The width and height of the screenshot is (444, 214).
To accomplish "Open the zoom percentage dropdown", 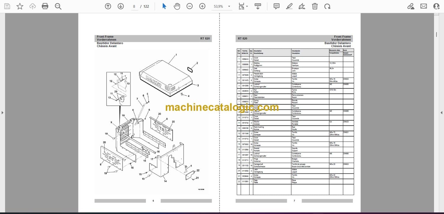I will 229,7.
